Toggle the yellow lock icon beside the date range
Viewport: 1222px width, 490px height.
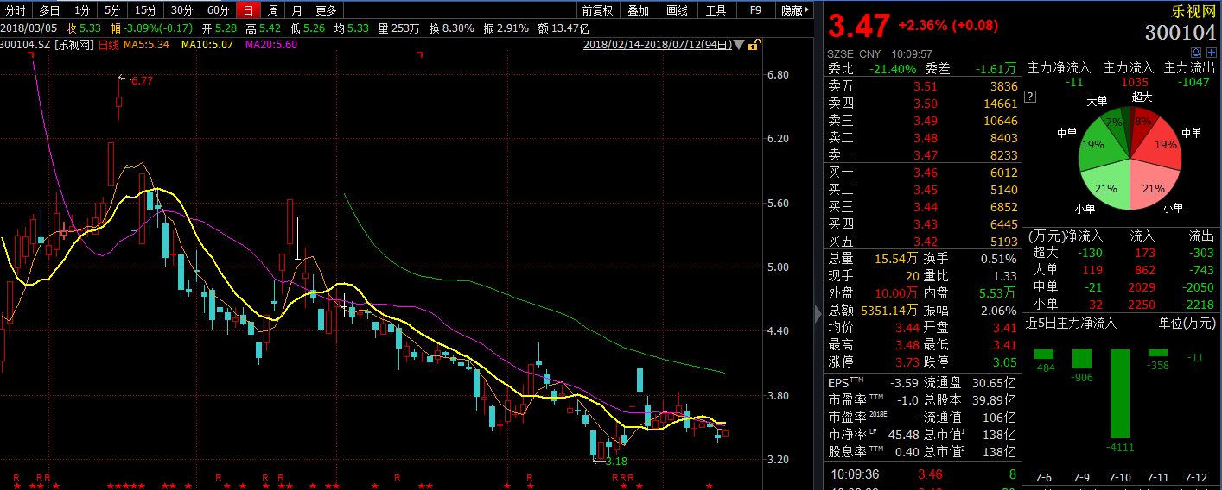pyautogui.click(x=755, y=45)
